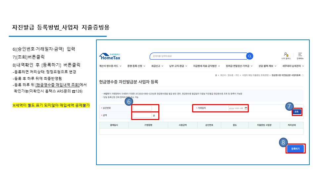Click the HomeTax logo
The image size is (318, 179).
(110, 56)
